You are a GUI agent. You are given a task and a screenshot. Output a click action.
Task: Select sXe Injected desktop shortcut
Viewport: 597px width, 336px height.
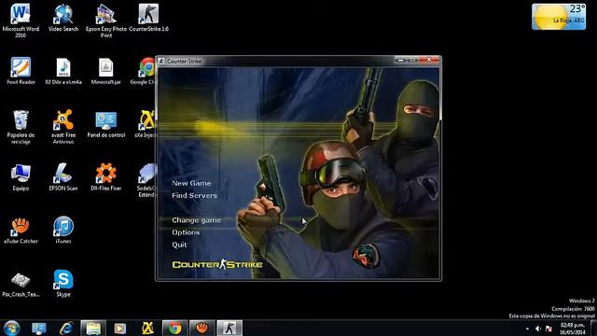point(146,124)
